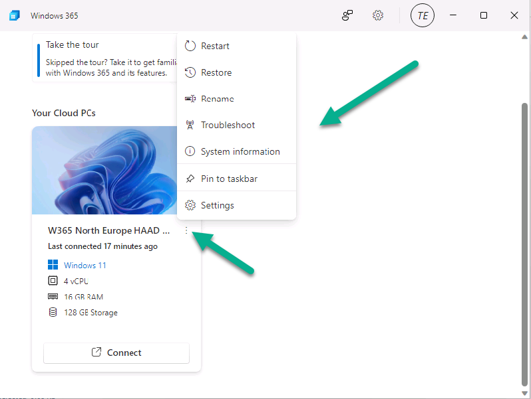This screenshot has width=531, height=399.
Task: Choose Rename in the context menu
Action: pos(236,99)
